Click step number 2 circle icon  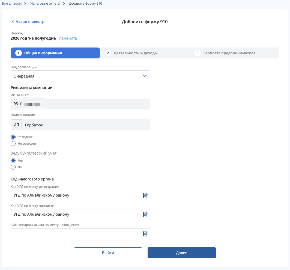(108, 53)
